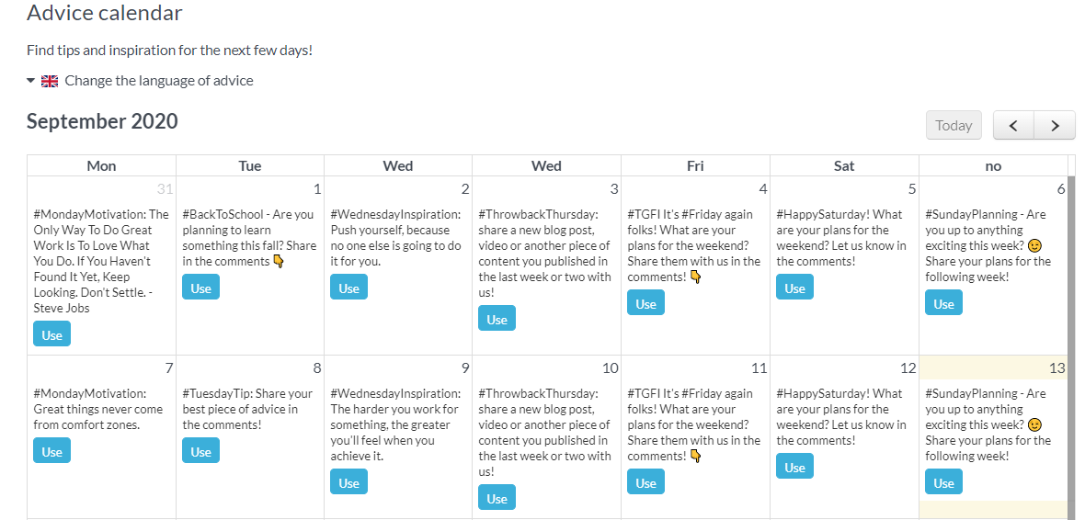Use the #BackToSchool advice for September 1
This screenshot has height=520, width=1085.
click(x=200, y=288)
